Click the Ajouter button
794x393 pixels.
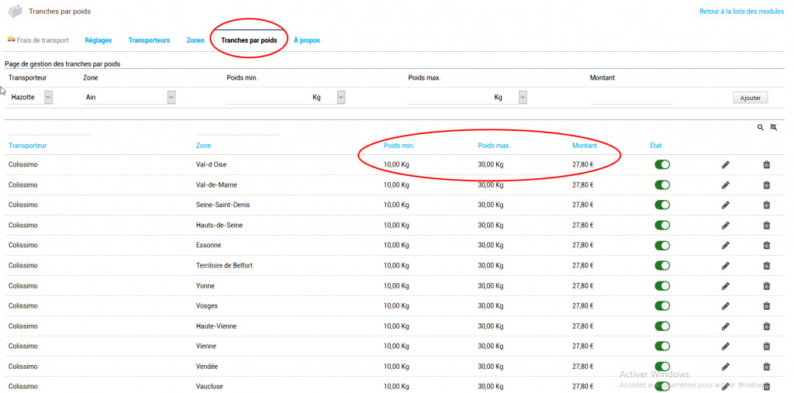pyautogui.click(x=750, y=98)
